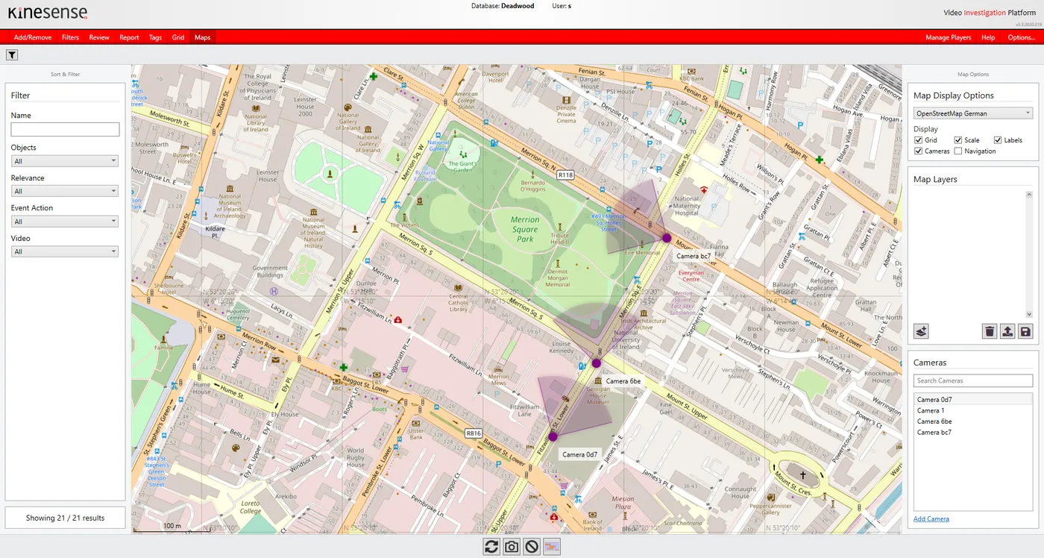Click the Map Layers scrollbar up arrow
This screenshot has height=558, width=1044.
click(x=1030, y=195)
